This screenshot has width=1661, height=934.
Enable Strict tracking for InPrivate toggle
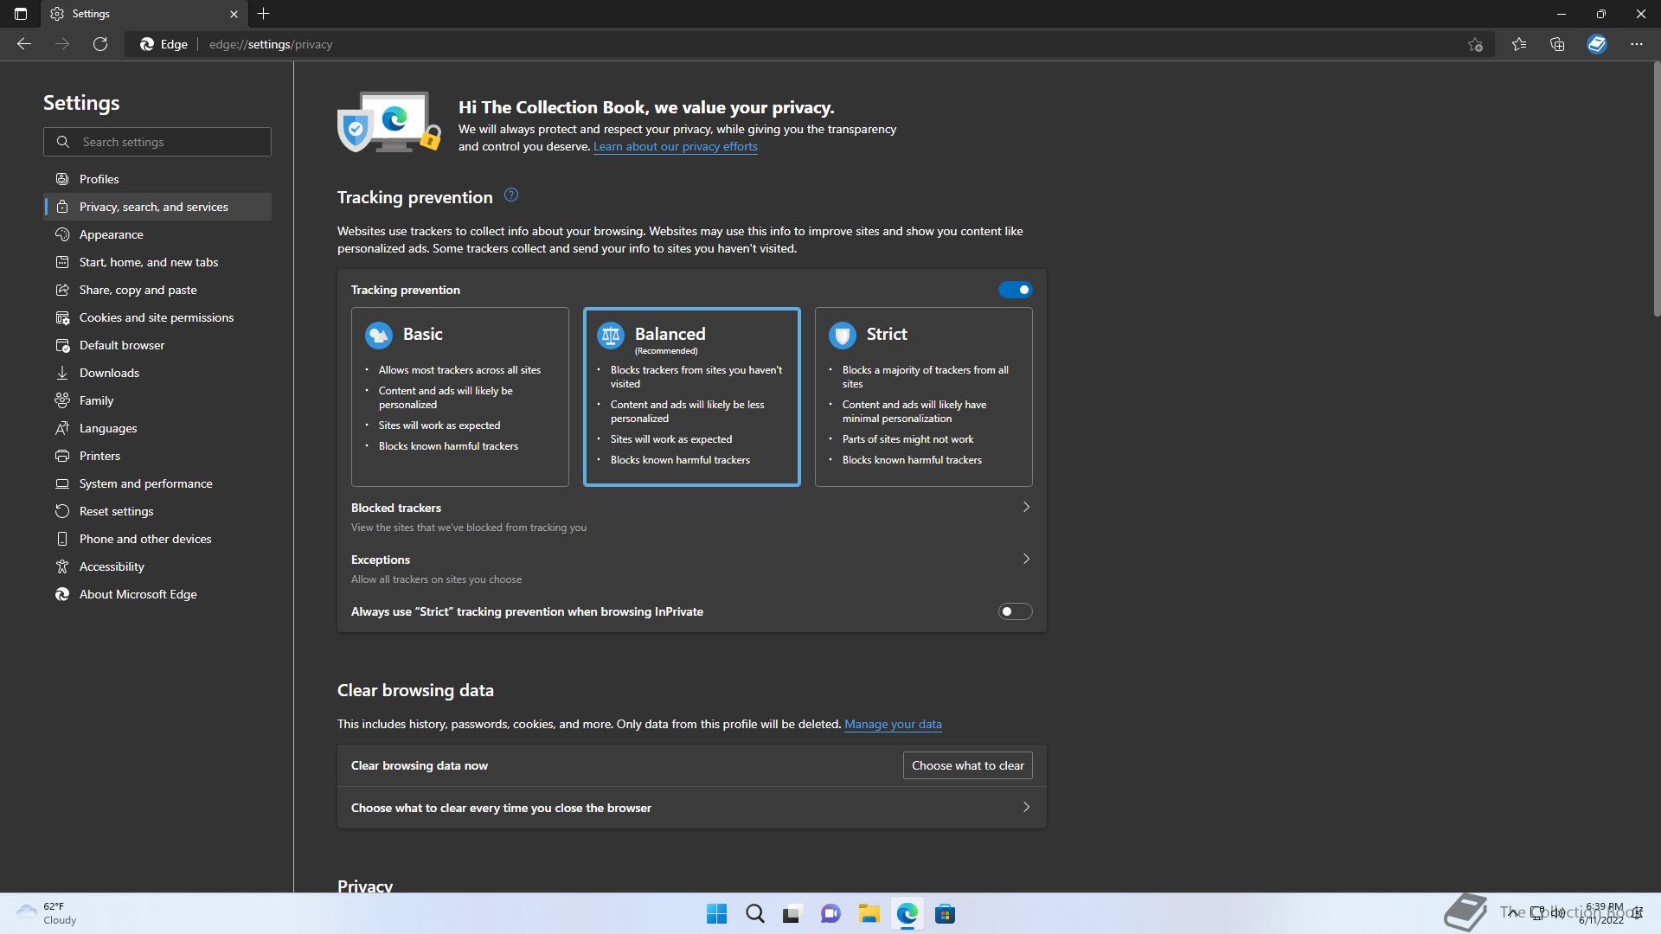coord(1015,611)
